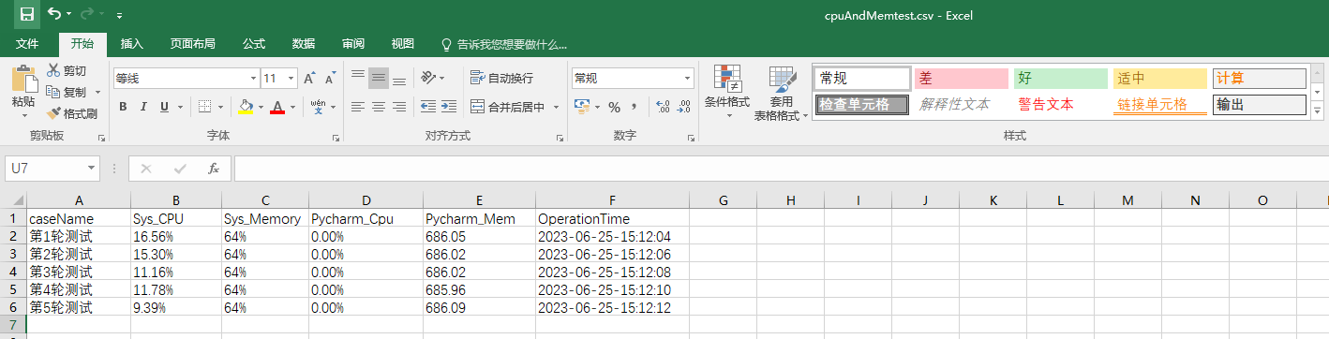This screenshot has height=339, width=1329.
Task: Click the Percent Style icon
Action: coord(615,107)
